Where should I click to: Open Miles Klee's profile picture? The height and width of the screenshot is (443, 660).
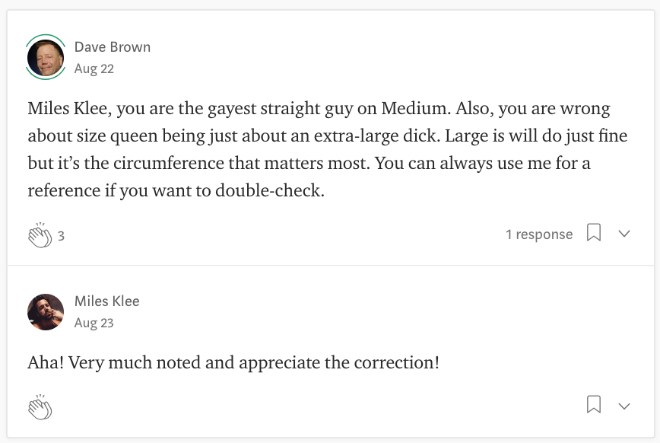[x=46, y=312]
